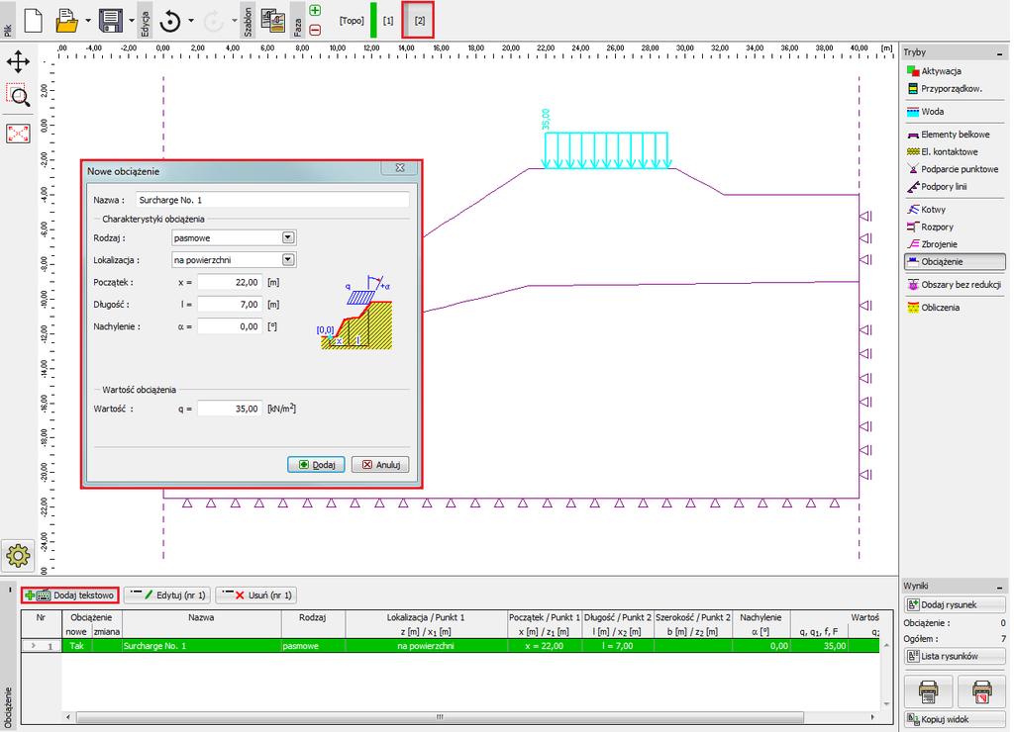Click the 'na powierzchni' table cell

tap(426, 645)
